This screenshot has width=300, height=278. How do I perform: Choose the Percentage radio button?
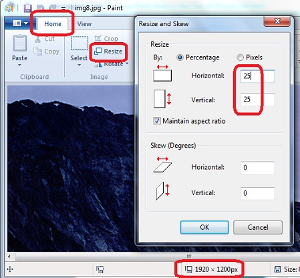(180, 57)
